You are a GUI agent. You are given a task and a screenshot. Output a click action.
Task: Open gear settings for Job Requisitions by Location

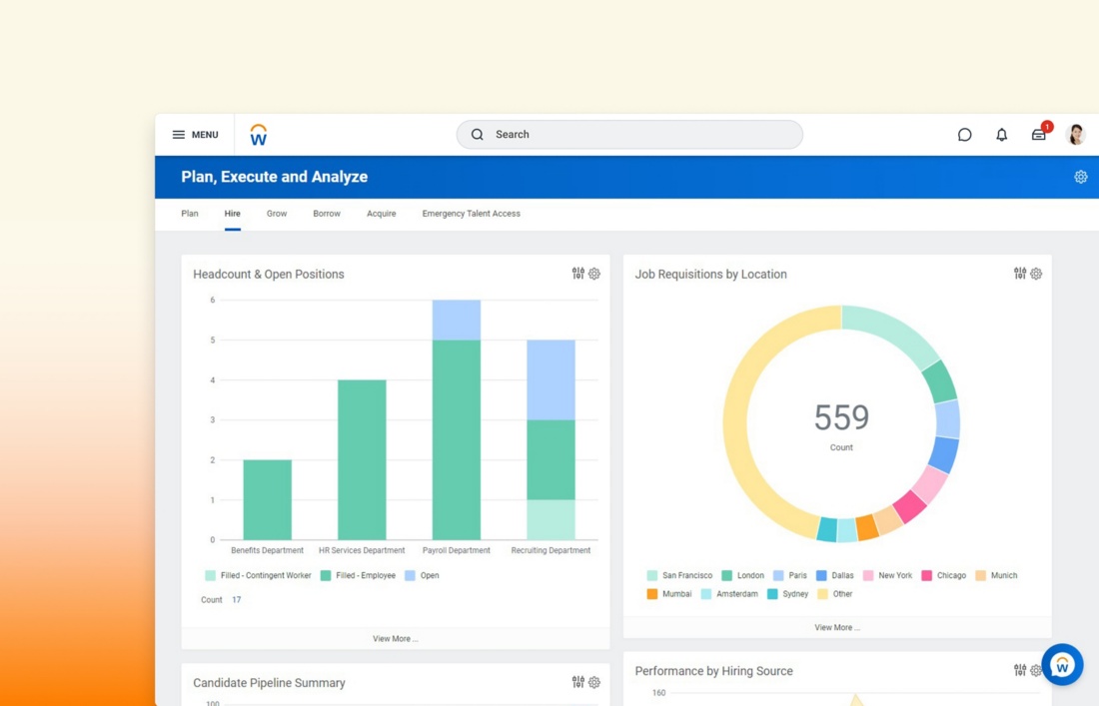click(1036, 274)
